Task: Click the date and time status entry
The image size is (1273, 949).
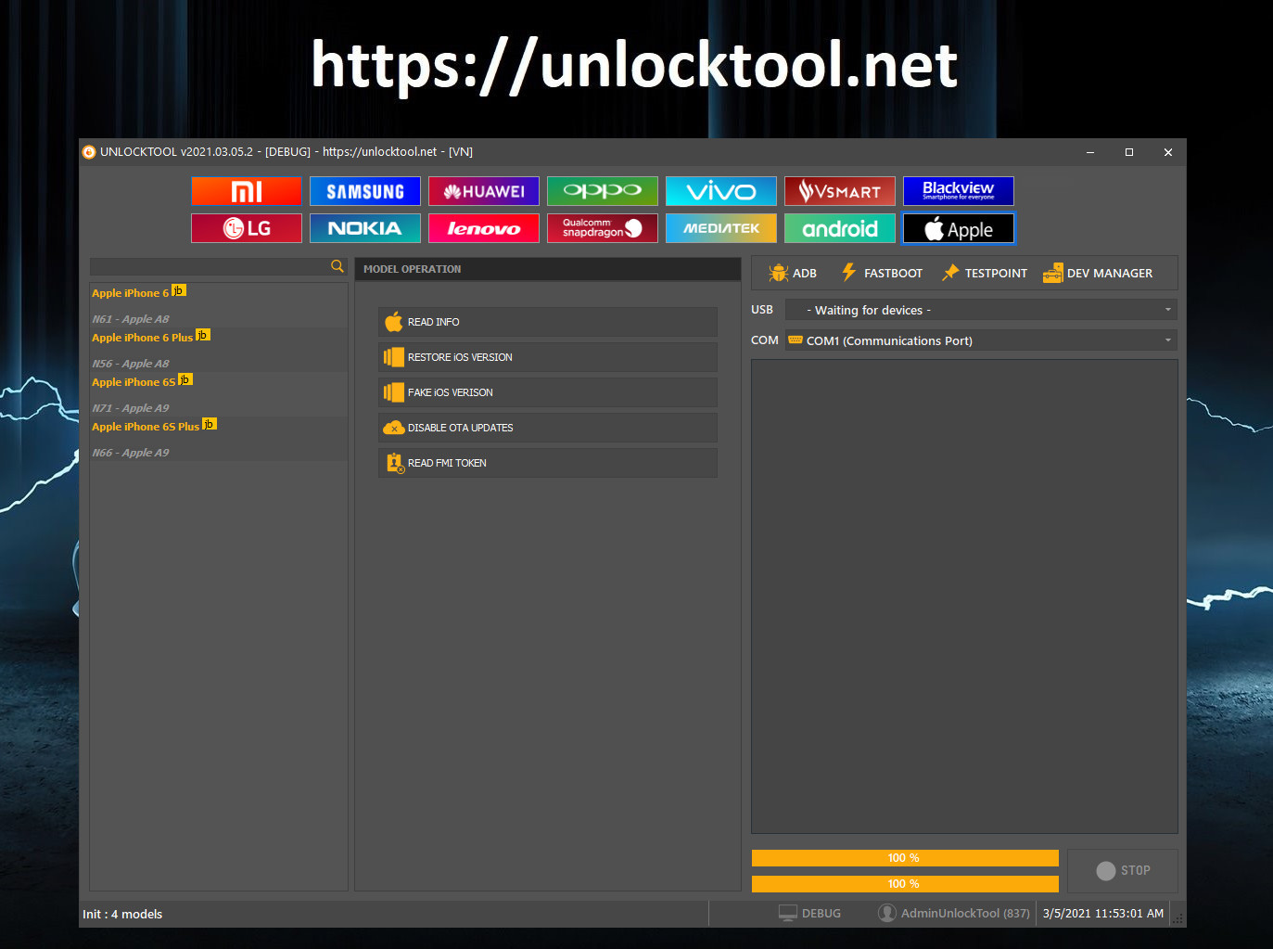Action: (x=1103, y=914)
